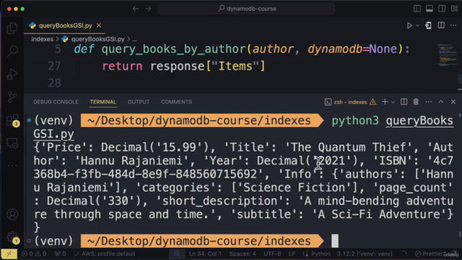
Task: Click the indexes breadcrumb folder
Action: 42,39
